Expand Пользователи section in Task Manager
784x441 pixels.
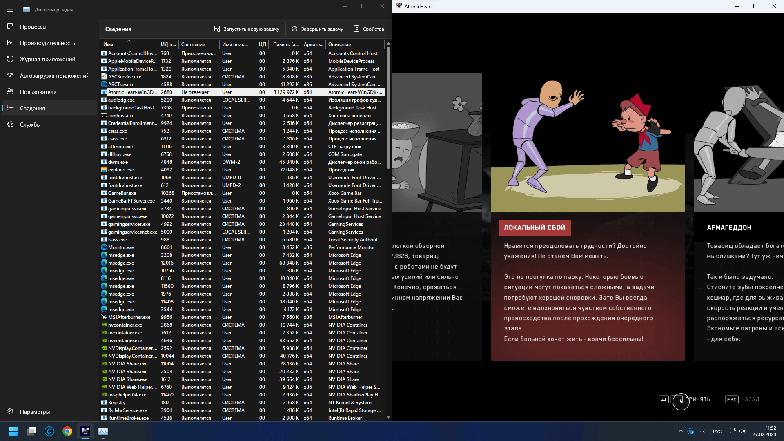point(38,91)
